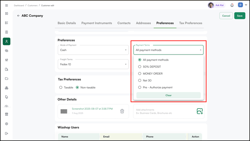
Task: Select the Non-taxable radio button
Action: (x=77, y=87)
